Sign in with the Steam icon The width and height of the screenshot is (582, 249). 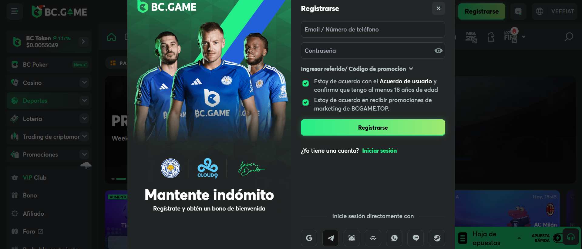pos(437,238)
